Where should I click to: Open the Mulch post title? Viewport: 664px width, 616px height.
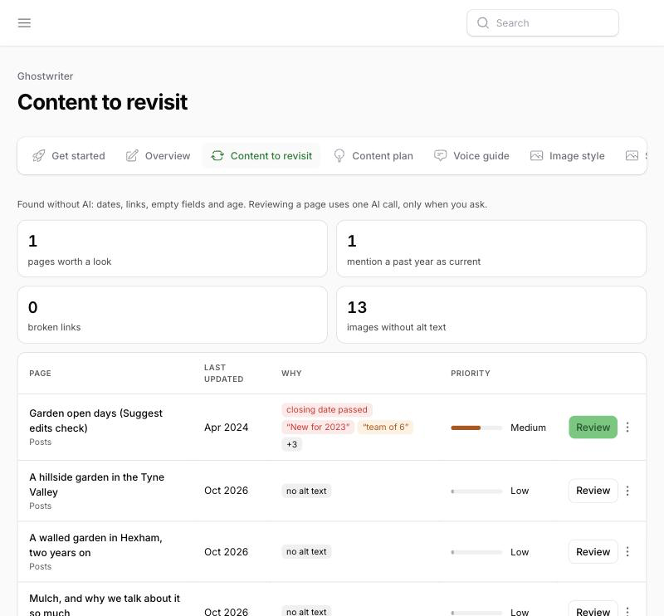(x=105, y=604)
